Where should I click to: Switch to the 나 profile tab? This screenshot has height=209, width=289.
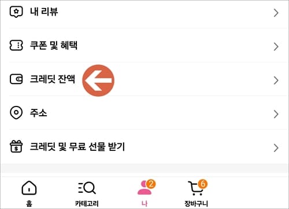pyautogui.click(x=144, y=193)
